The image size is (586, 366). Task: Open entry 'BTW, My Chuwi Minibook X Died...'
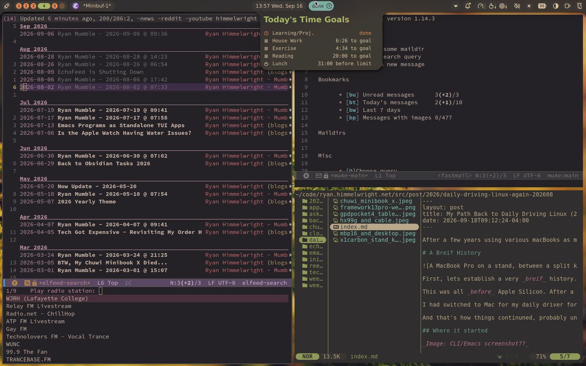coord(112,263)
